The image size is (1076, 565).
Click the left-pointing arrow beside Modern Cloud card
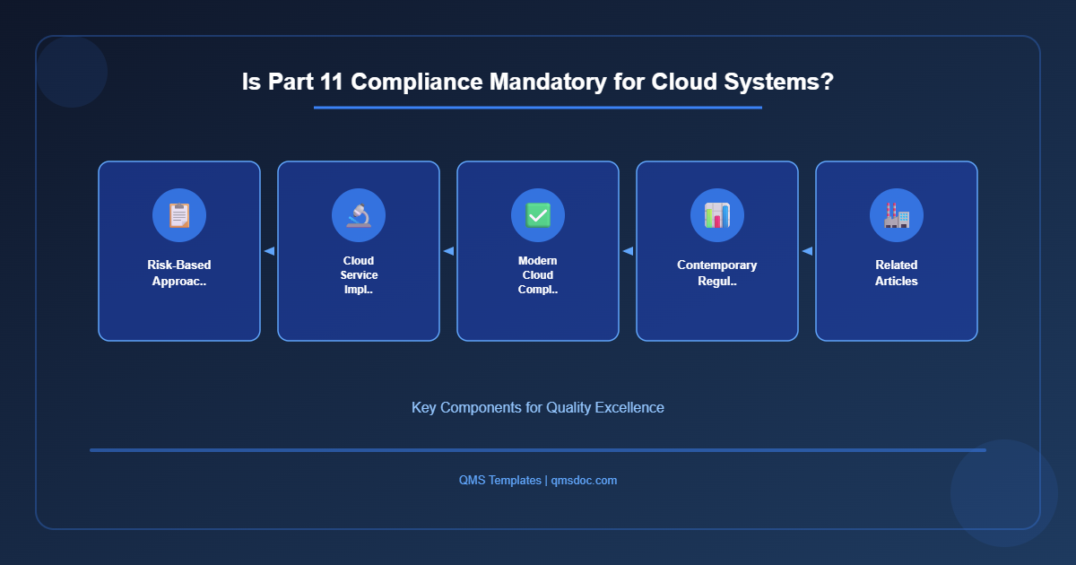click(x=448, y=251)
